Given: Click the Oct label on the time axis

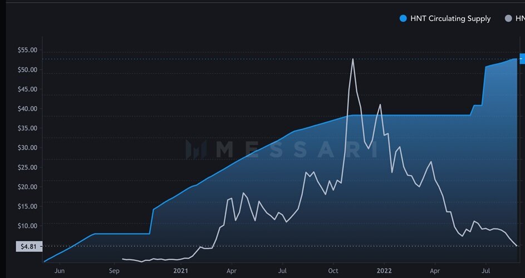Looking at the screenshot, I should pos(333,271).
